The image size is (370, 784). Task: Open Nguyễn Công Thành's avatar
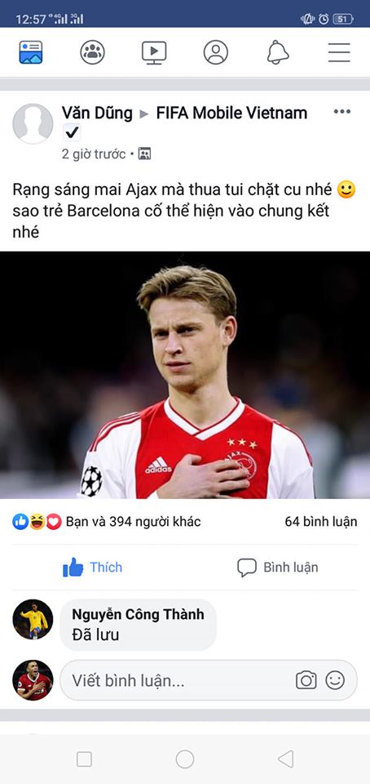click(x=33, y=620)
